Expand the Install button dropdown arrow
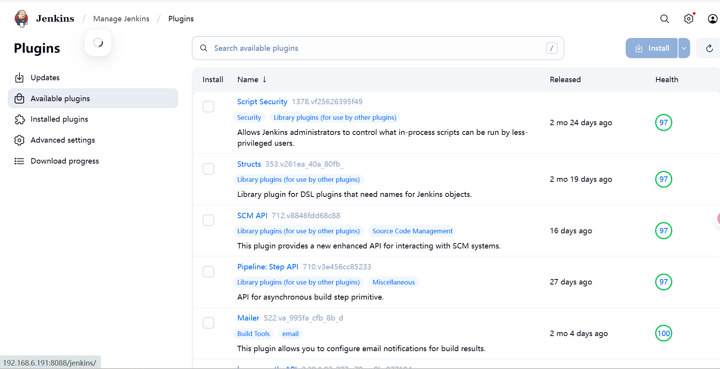 [x=684, y=48]
